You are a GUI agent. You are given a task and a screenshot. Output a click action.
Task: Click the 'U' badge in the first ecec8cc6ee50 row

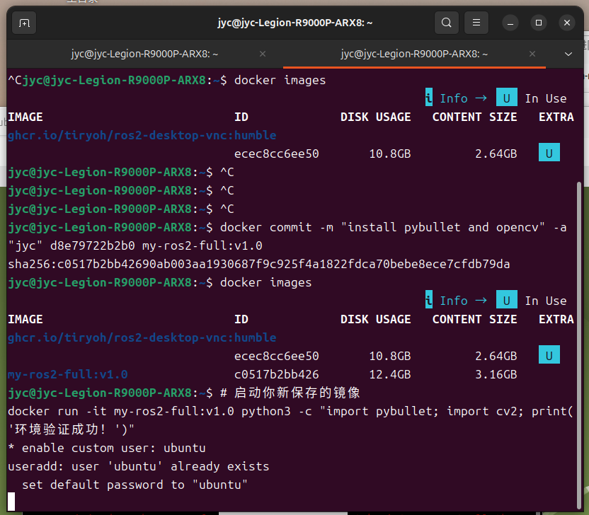(549, 152)
